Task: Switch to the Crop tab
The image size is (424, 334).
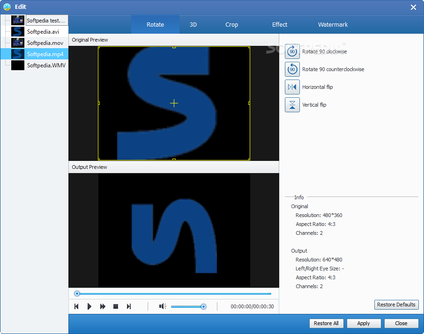Action: click(x=232, y=25)
